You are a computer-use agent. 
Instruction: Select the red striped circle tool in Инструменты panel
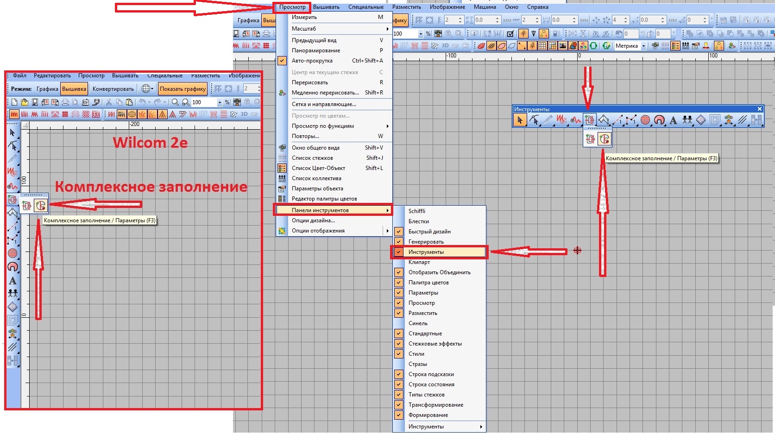(x=645, y=120)
